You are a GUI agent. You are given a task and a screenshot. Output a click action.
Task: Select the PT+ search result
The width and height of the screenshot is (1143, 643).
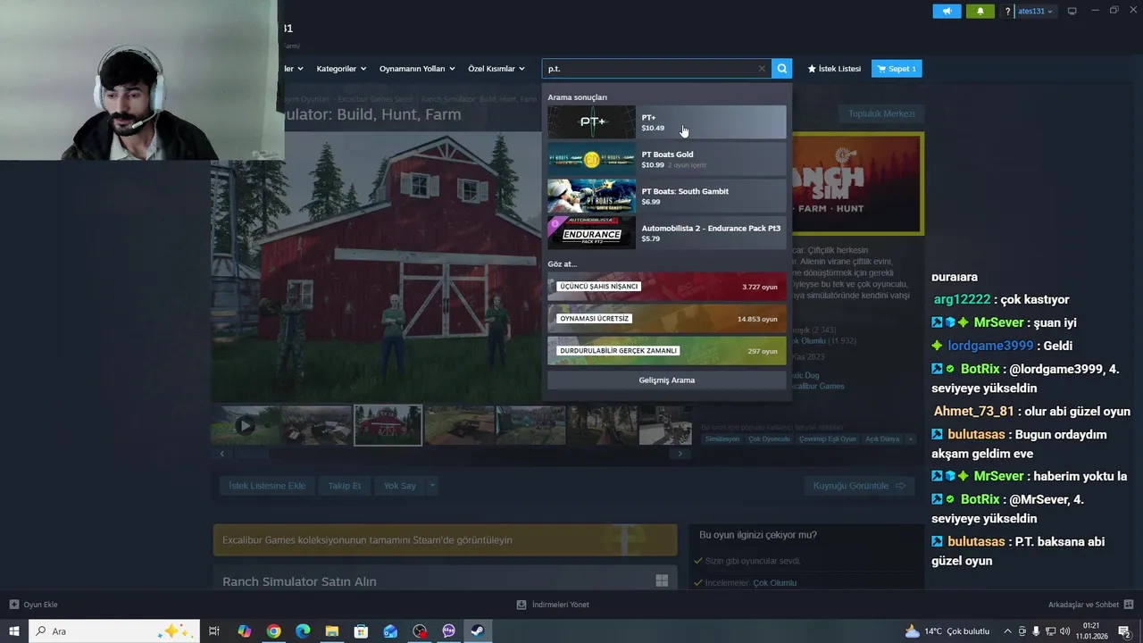point(666,122)
